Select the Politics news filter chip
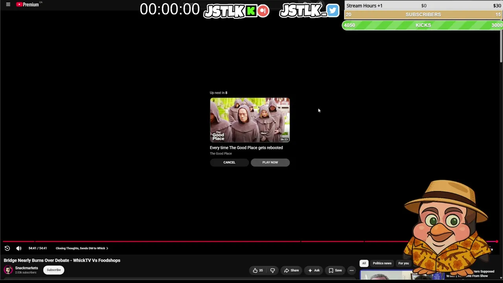 coord(382,263)
